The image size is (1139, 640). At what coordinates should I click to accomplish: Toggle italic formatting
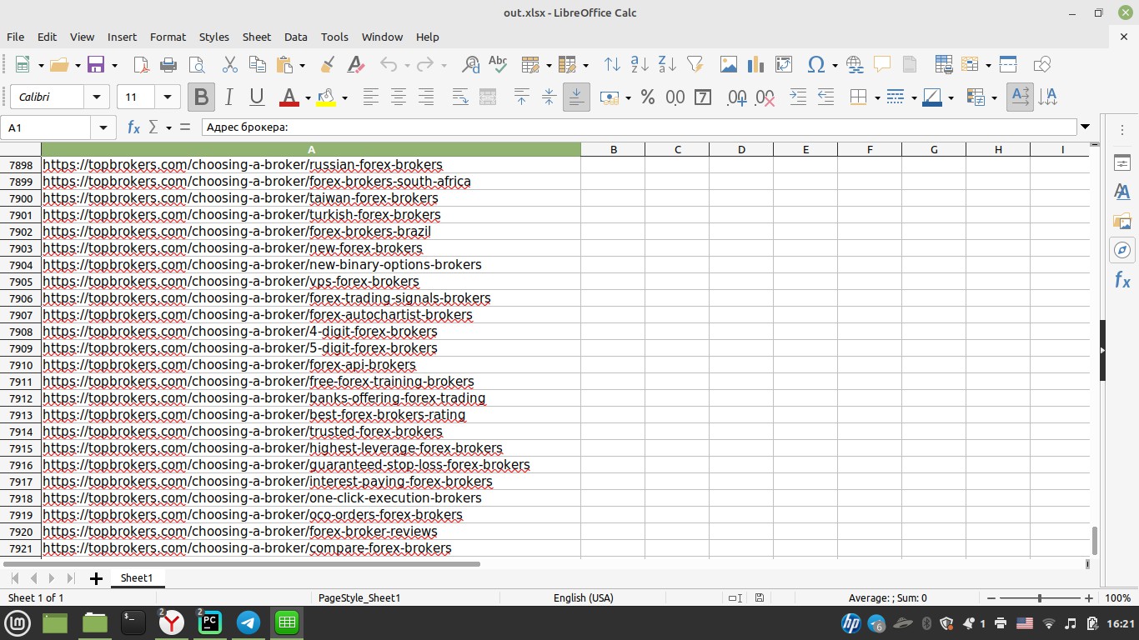click(x=228, y=97)
